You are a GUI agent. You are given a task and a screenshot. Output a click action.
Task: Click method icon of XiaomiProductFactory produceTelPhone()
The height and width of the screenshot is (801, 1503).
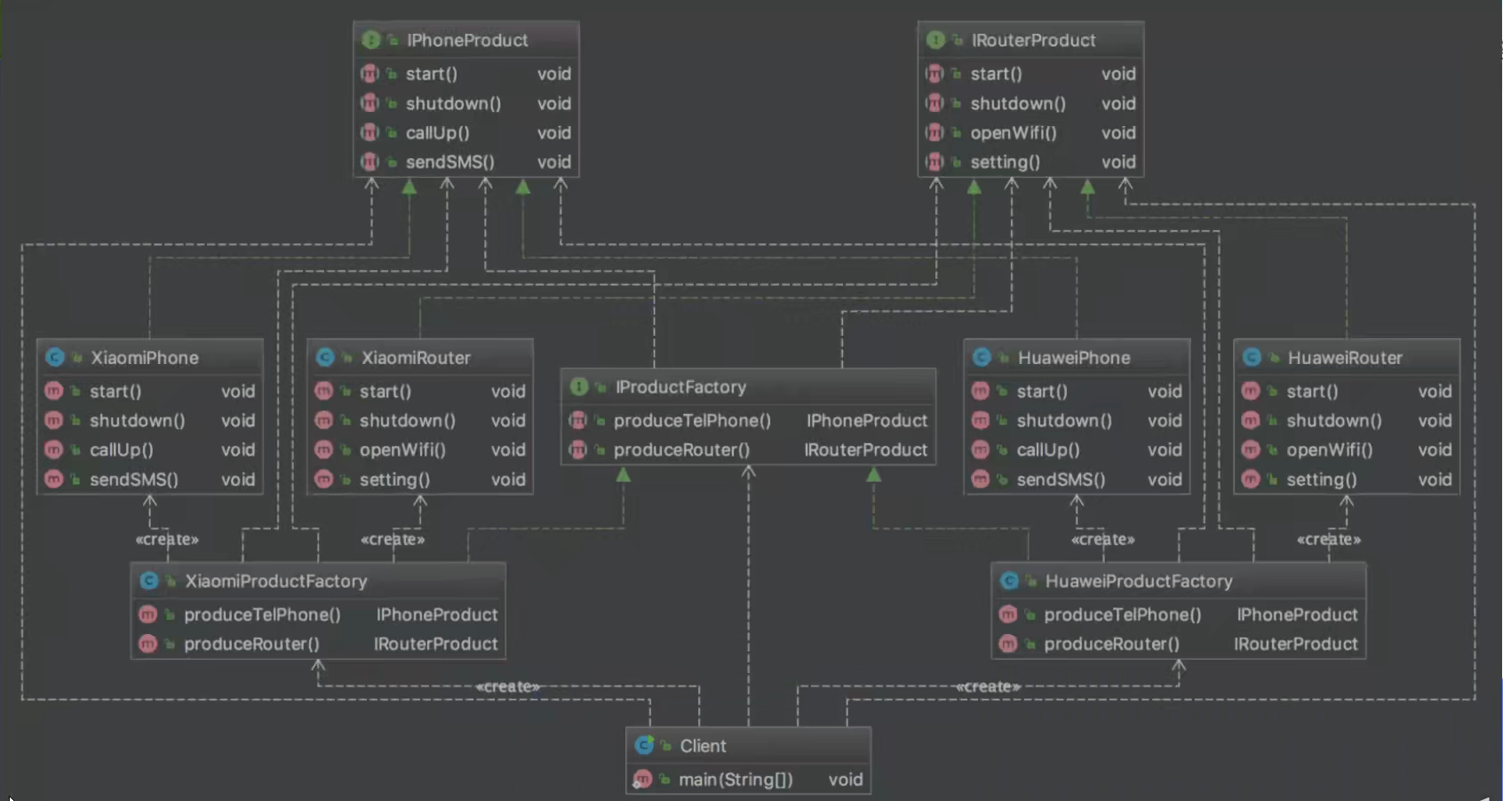(147, 615)
